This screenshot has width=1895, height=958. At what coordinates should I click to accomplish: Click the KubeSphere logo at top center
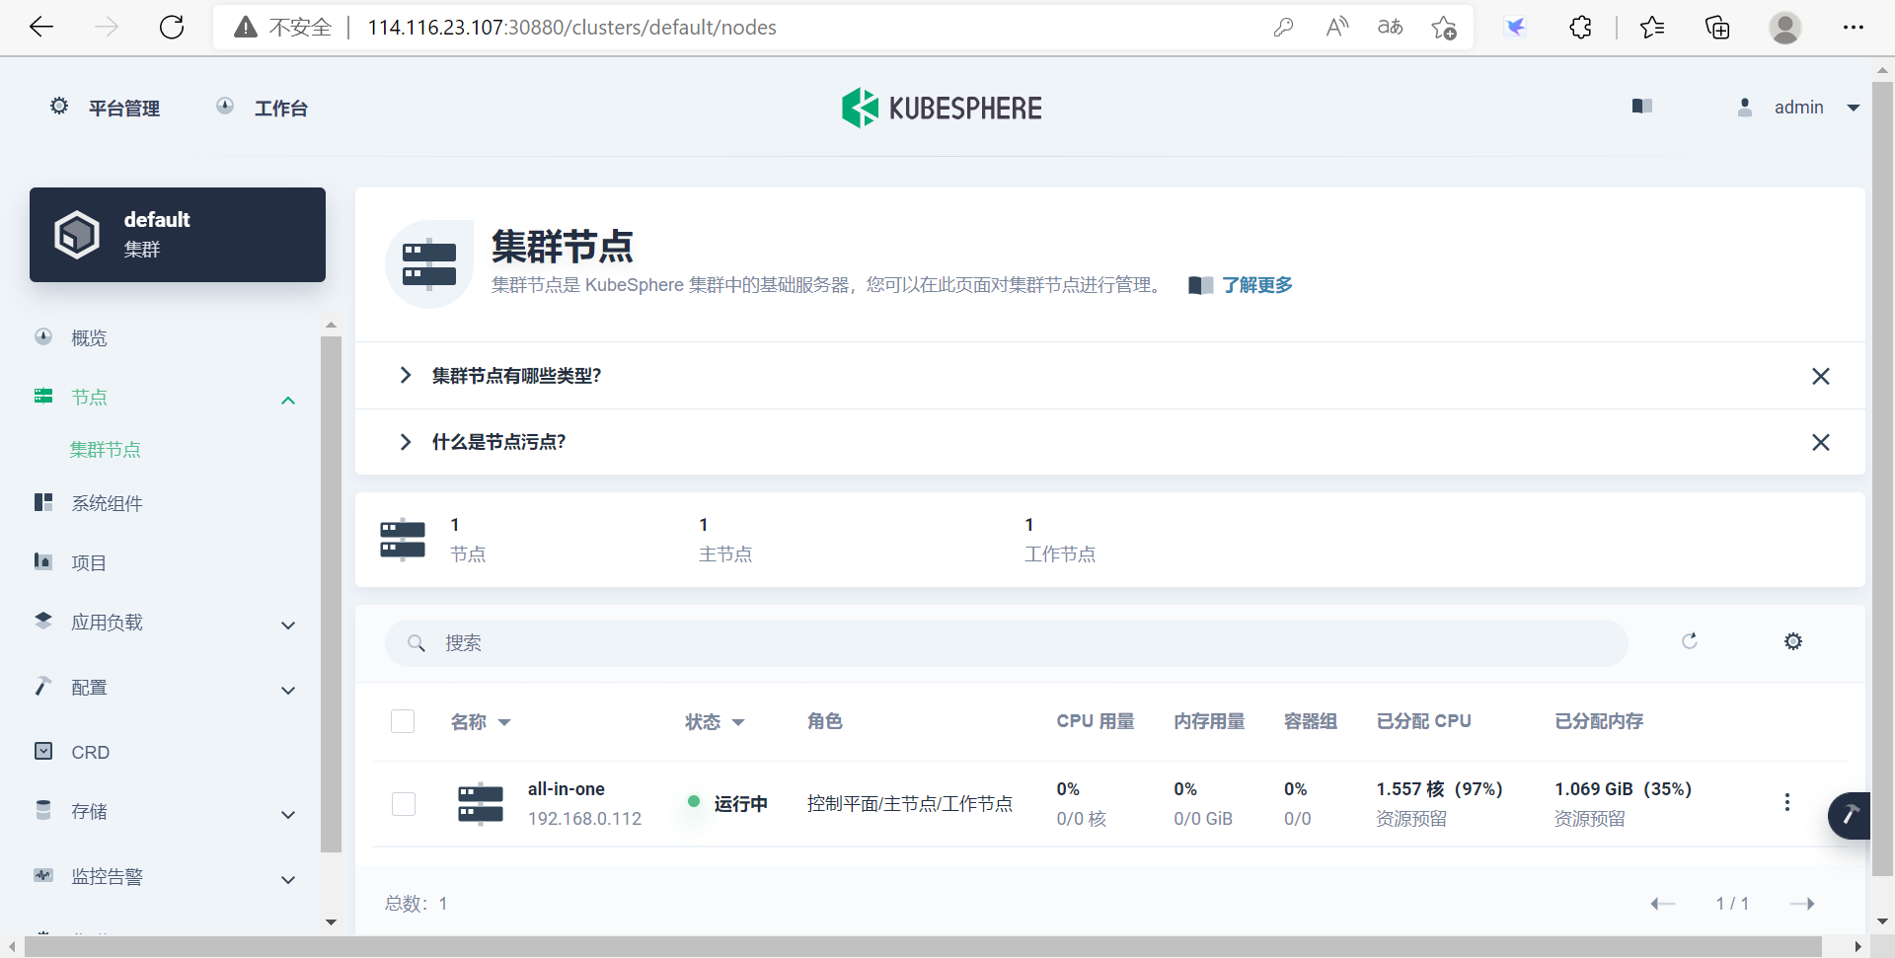[941, 107]
